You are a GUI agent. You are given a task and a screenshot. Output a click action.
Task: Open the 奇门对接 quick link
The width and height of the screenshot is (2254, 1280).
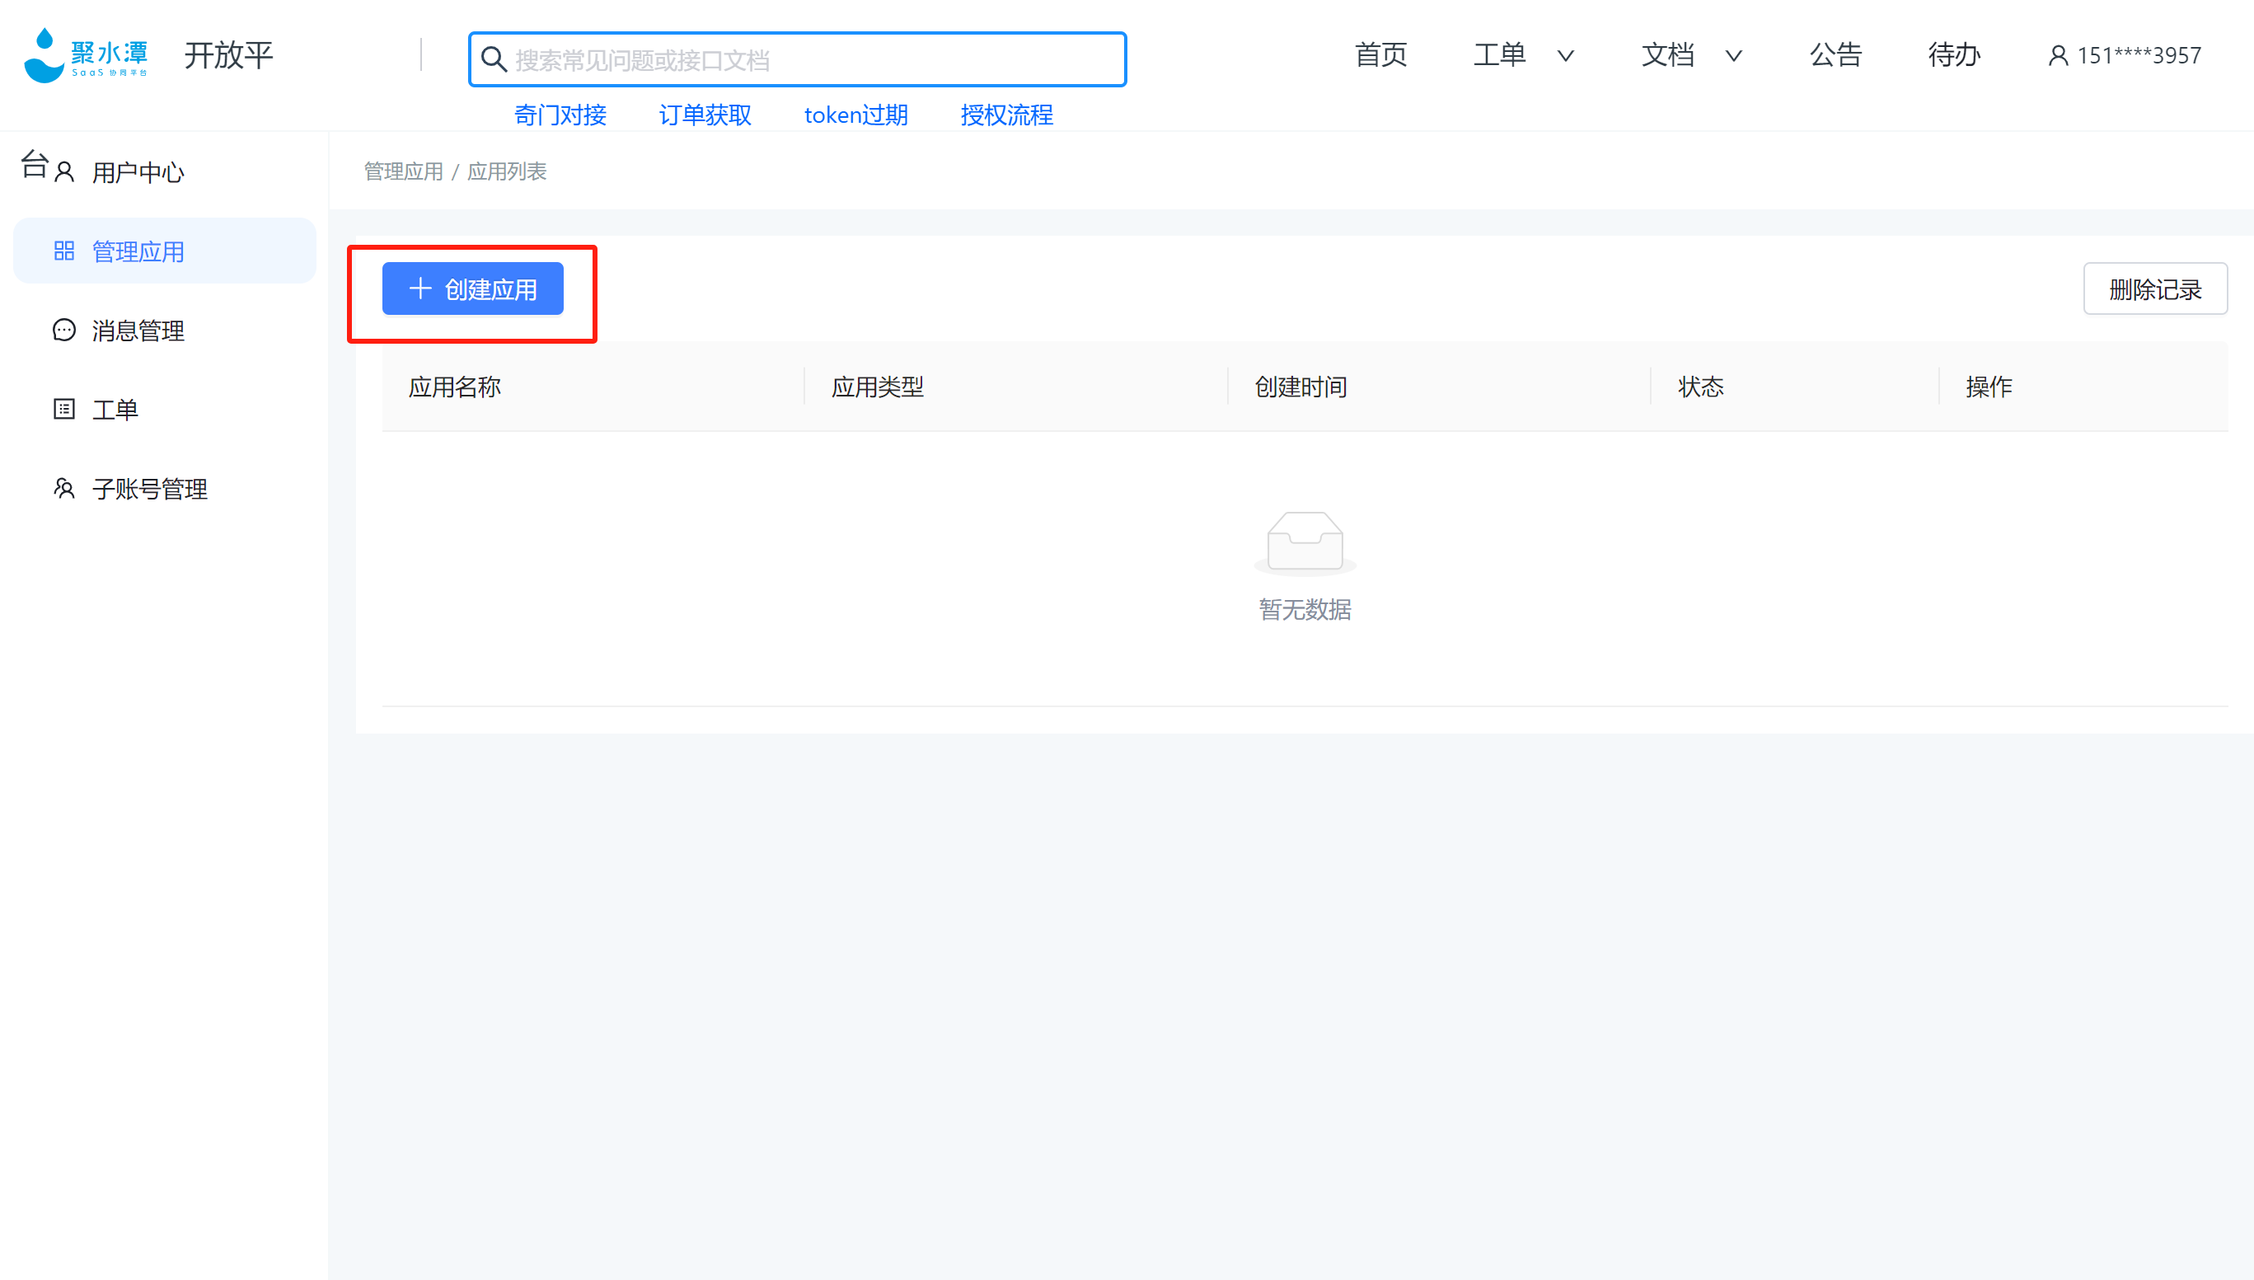pos(560,115)
